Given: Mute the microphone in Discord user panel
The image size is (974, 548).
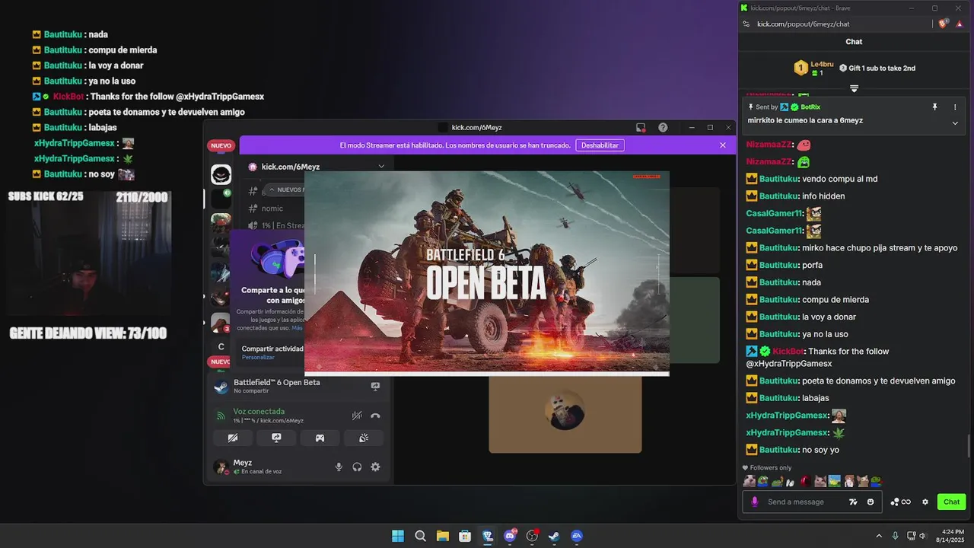Looking at the screenshot, I should point(339,467).
